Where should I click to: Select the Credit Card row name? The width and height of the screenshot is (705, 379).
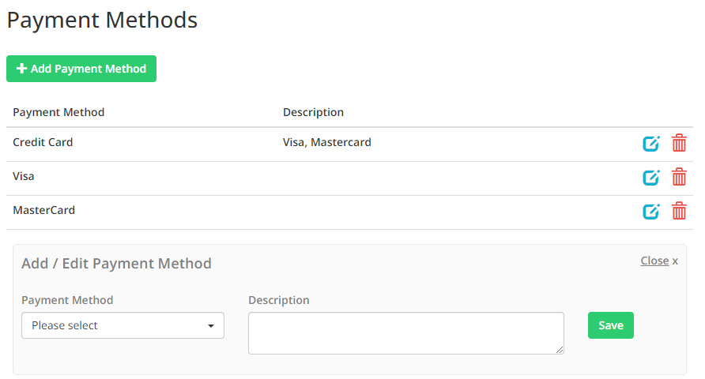coord(43,143)
